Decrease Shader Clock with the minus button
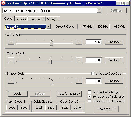Viewport: 131px width, 117px height. tap(11, 81)
